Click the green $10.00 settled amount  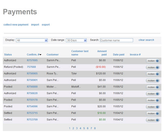point(101,113)
